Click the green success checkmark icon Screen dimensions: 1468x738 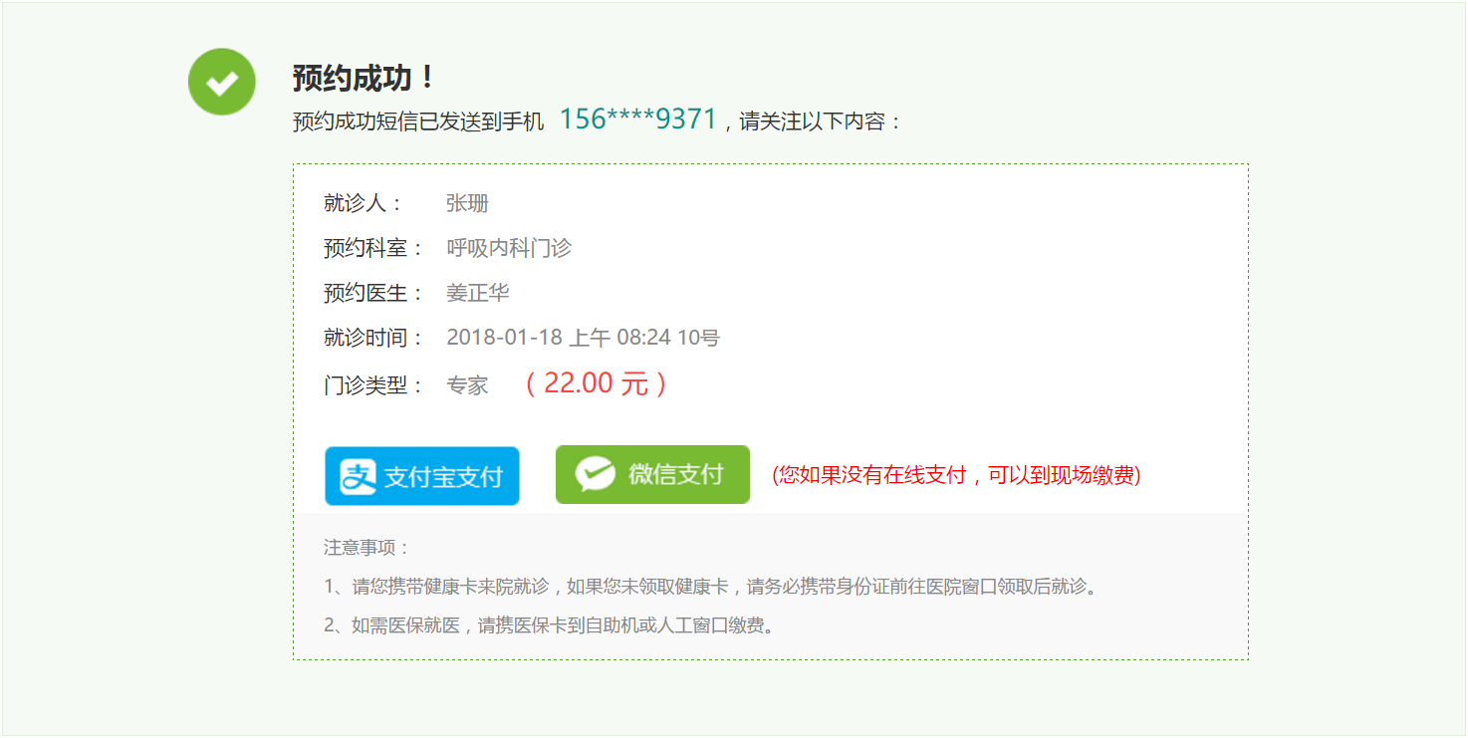pyautogui.click(x=222, y=82)
